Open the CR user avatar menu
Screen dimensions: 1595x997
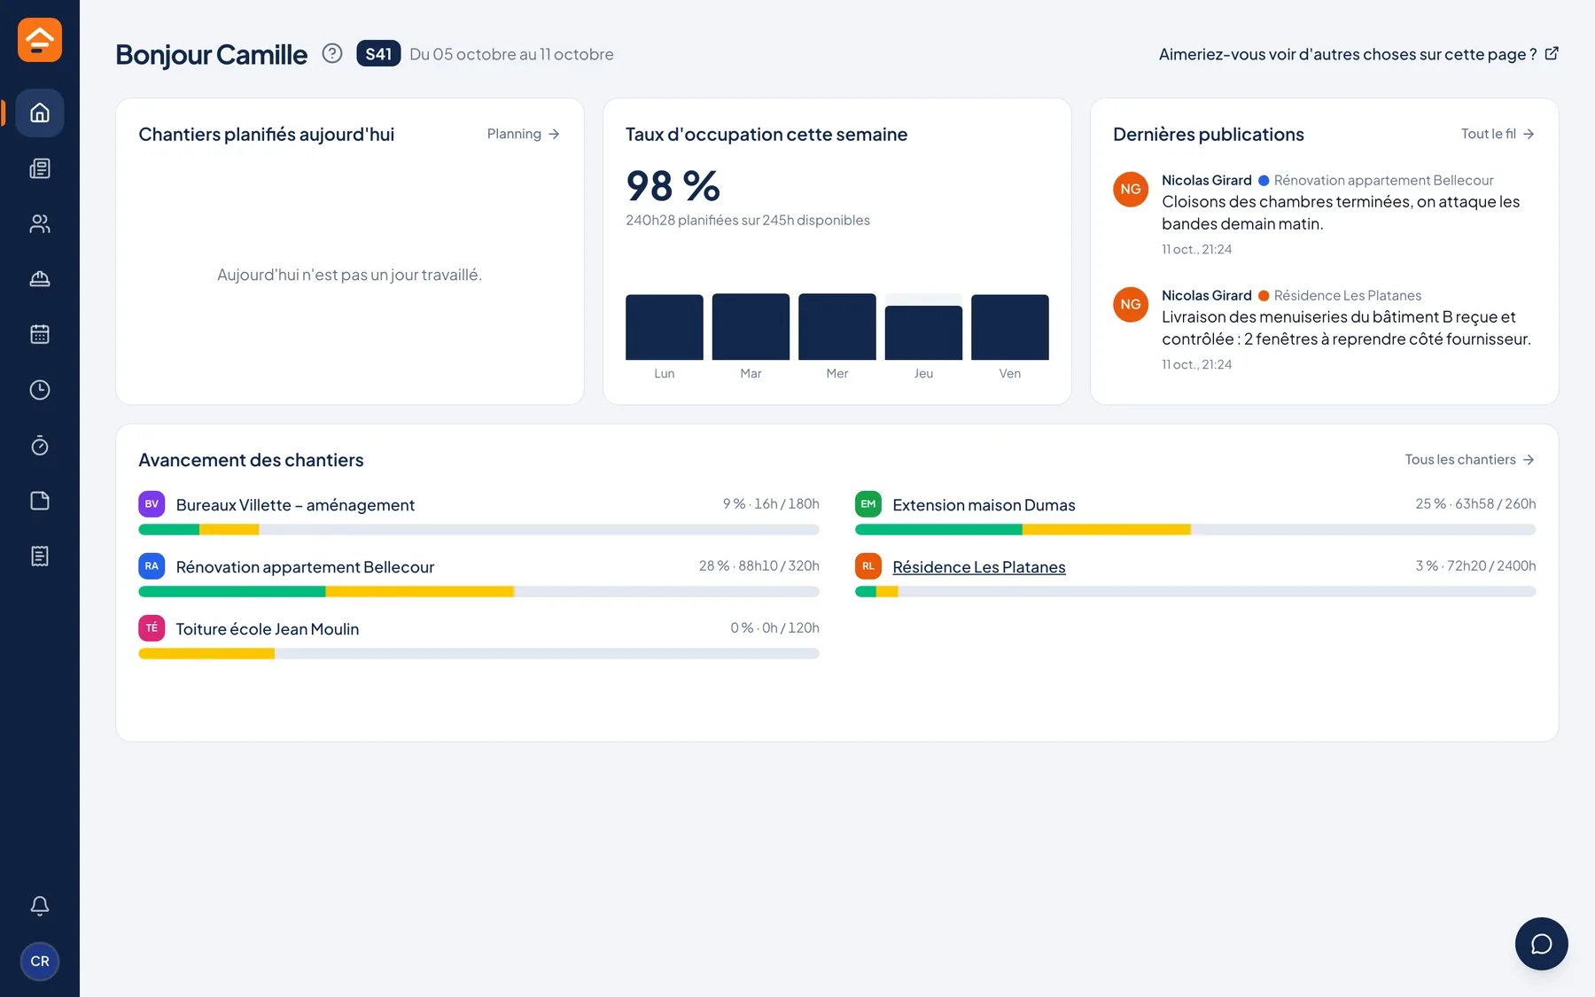point(40,962)
